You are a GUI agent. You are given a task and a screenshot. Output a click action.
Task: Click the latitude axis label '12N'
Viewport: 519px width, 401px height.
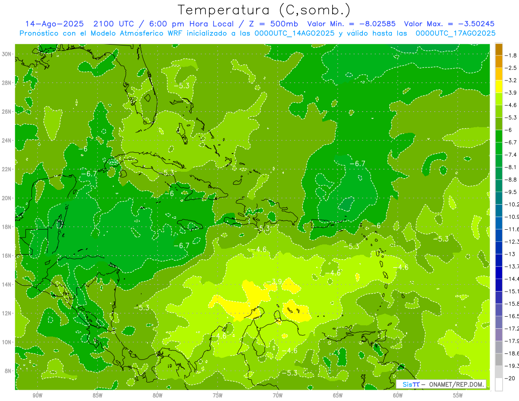[x=7, y=313]
